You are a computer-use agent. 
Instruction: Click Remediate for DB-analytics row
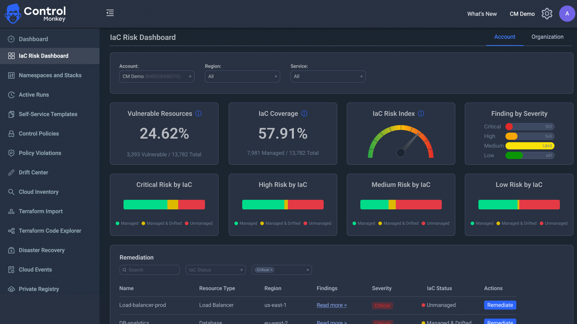(x=500, y=321)
